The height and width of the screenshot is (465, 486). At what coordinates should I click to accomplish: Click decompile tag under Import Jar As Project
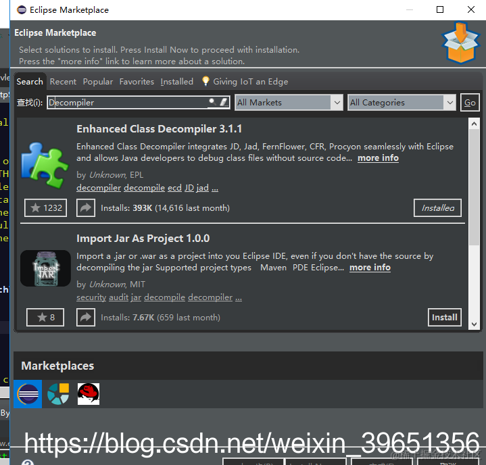point(164,297)
